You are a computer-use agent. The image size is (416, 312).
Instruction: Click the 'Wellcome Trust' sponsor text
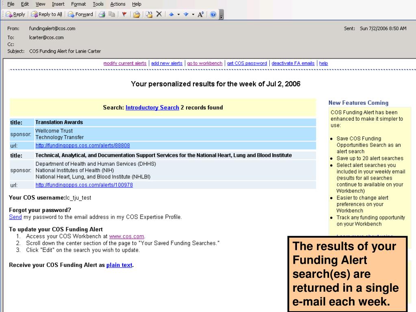click(54, 131)
